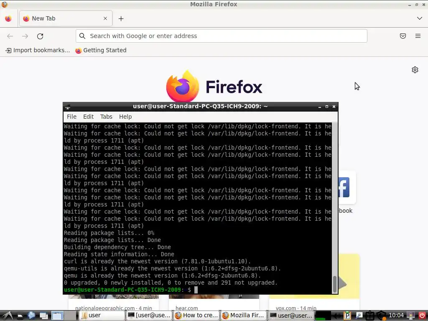Open the taskbar start menu icon

[8, 316]
